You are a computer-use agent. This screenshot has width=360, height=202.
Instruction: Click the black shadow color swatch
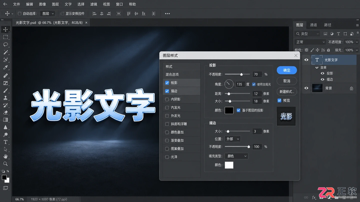[229, 110]
